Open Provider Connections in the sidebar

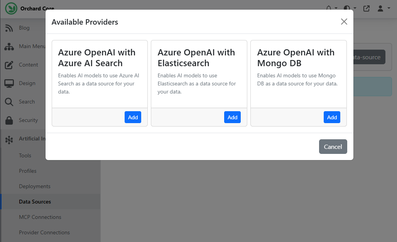[44, 233]
